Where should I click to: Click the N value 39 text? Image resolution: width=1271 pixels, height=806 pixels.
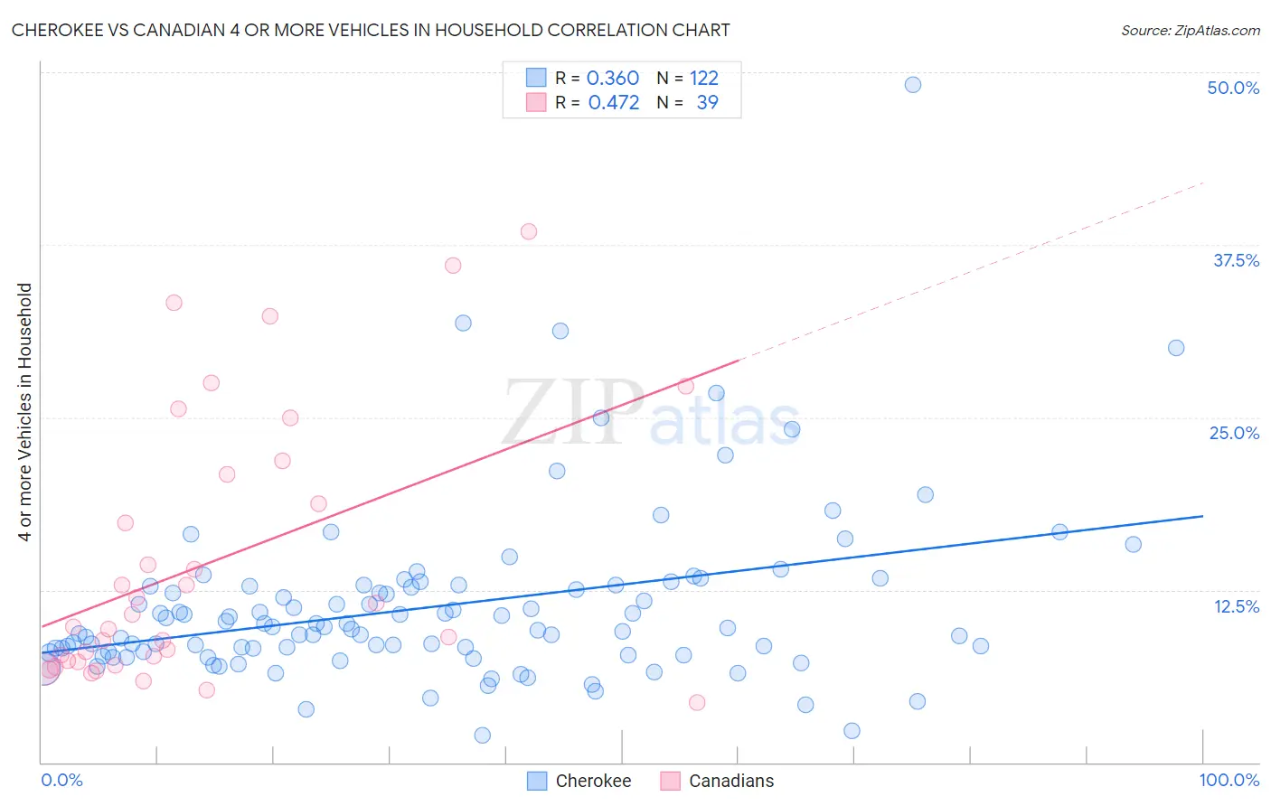(x=708, y=102)
